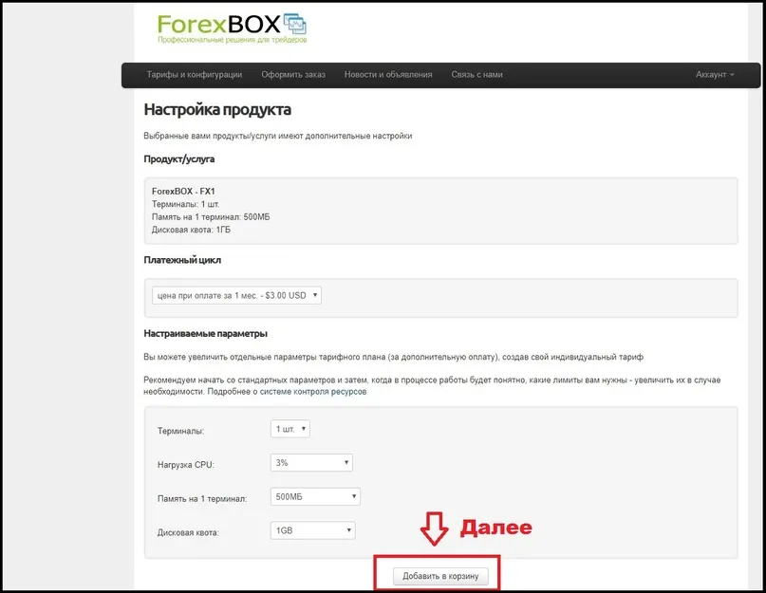
Task: Click Память на 1 терминал: 500МБ line
Action: click(211, 217)
